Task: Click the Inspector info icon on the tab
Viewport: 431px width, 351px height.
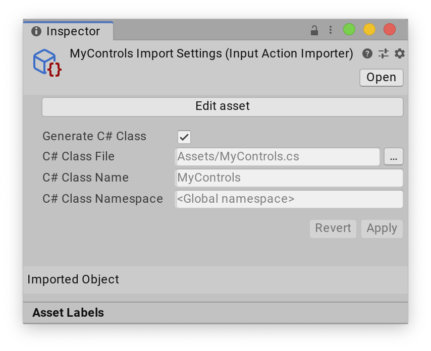Action: (x=36, y=31)
